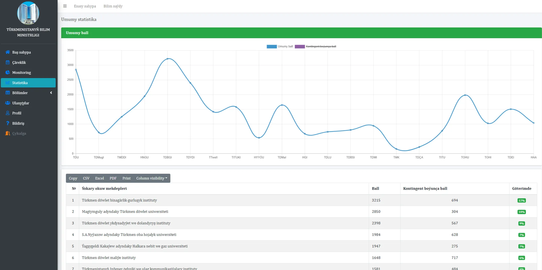Click the Bildiriş question mark icon

8,123
